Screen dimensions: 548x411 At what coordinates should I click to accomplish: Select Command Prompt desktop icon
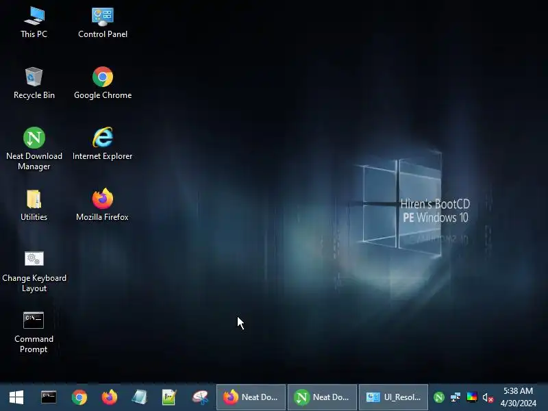pyautogui.click(x=34, y=332)
